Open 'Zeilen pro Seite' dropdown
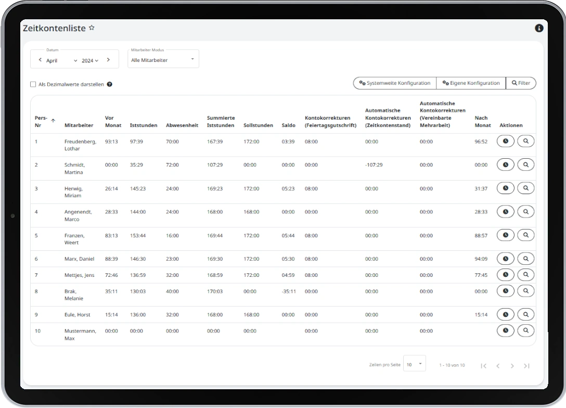Screen dimensions: 566x408 415,364
